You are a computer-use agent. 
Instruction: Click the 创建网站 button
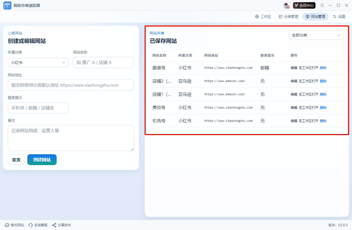click(x=42, y=160)
